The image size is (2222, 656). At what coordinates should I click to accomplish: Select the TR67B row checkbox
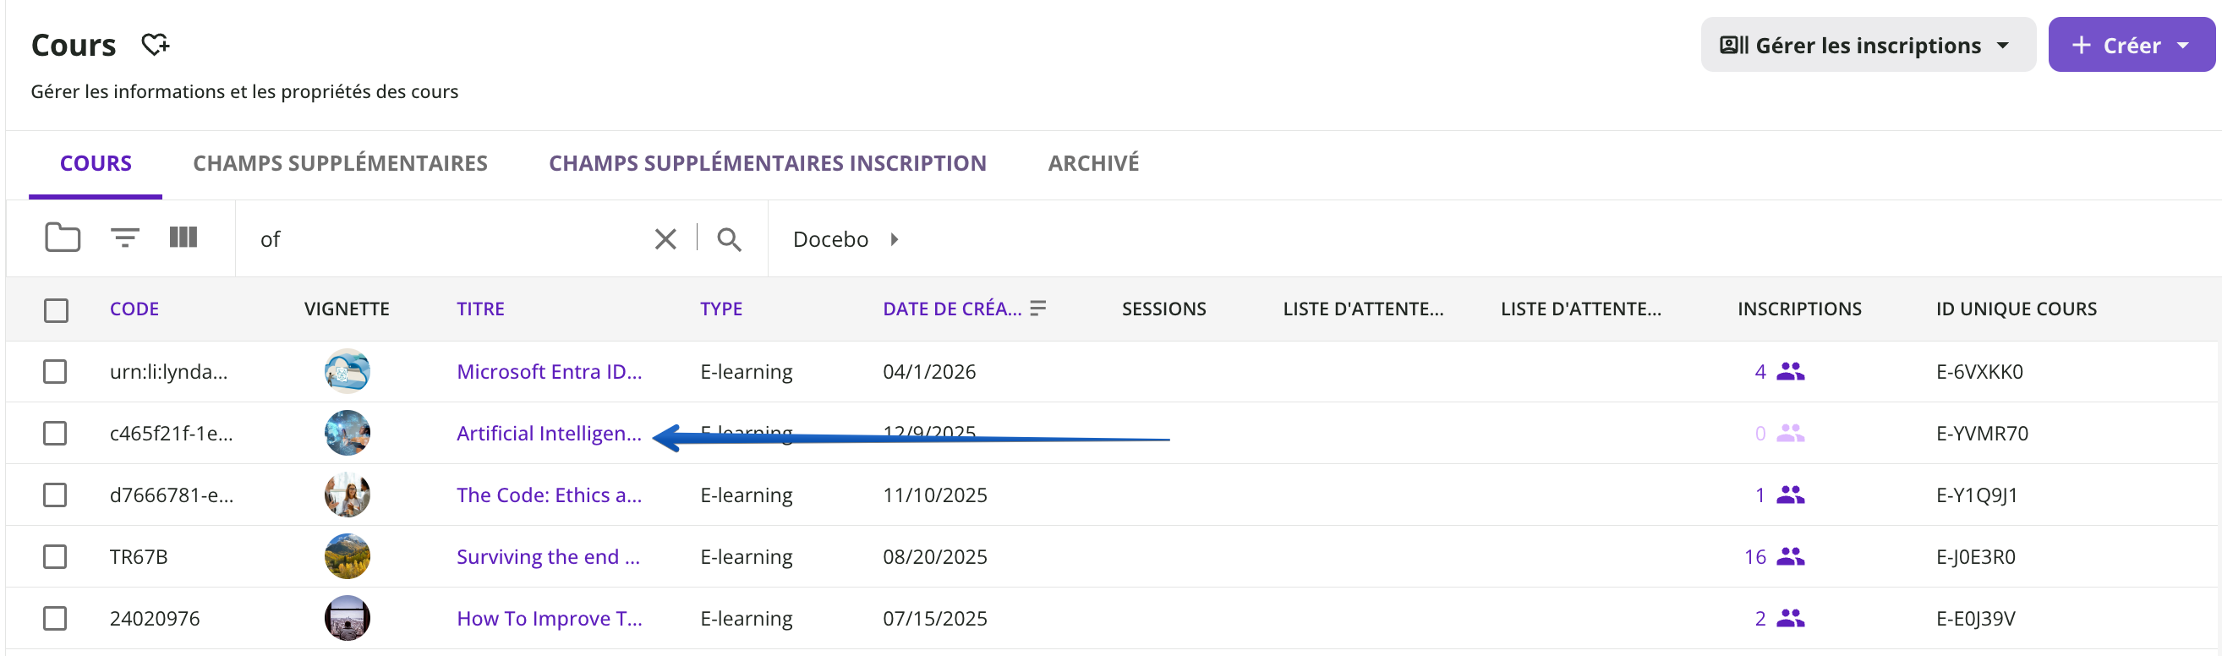tap(55, 557)
